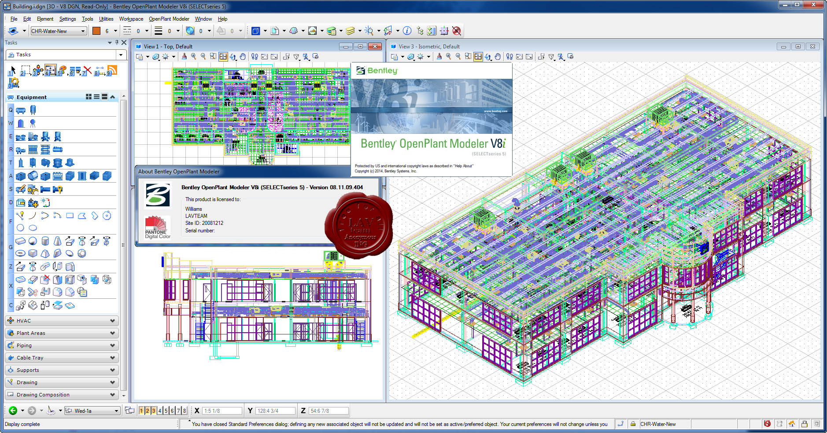Click the Z coordinate input field

tap(329, 411)
